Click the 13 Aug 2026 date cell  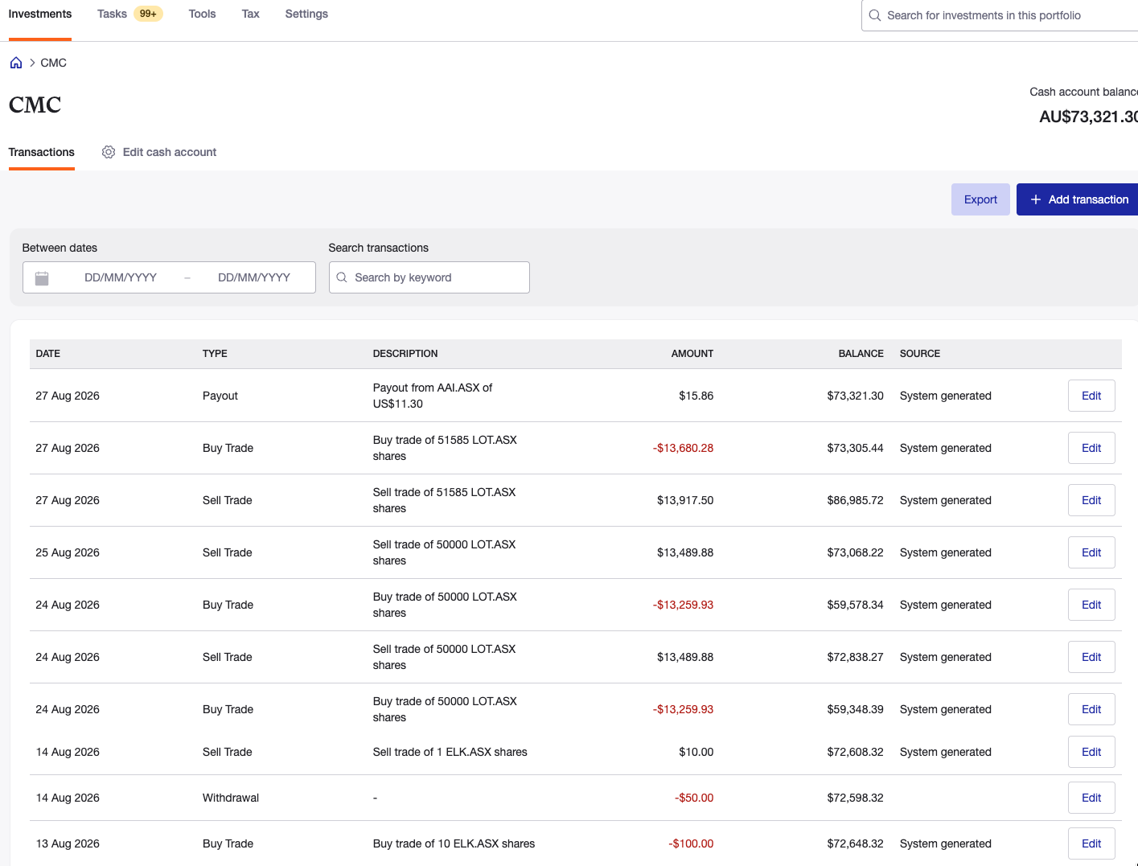68,843
